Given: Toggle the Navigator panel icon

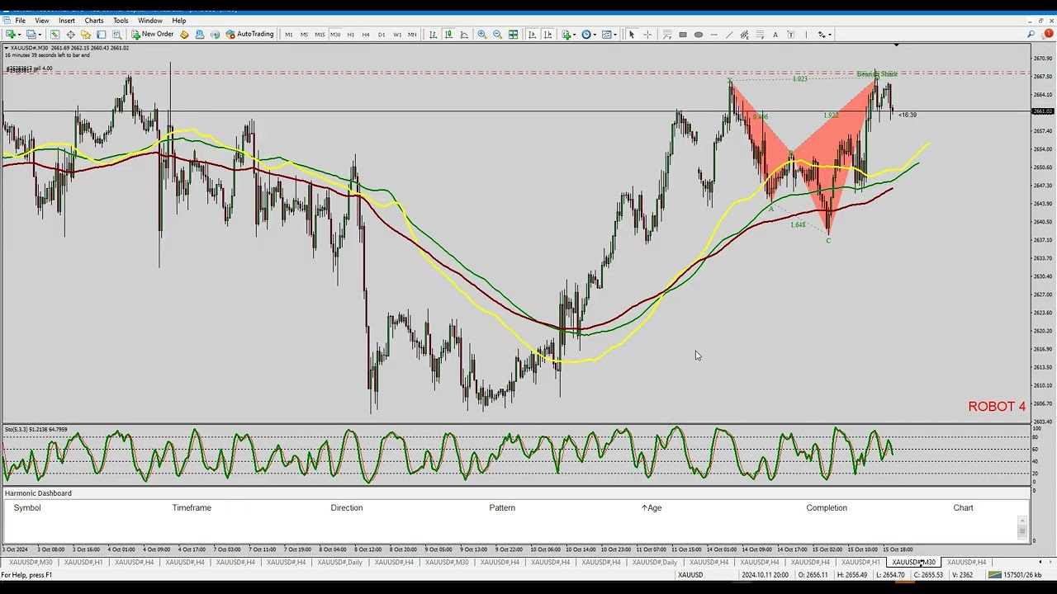Looking at the screenshot, I should point(86,35).
